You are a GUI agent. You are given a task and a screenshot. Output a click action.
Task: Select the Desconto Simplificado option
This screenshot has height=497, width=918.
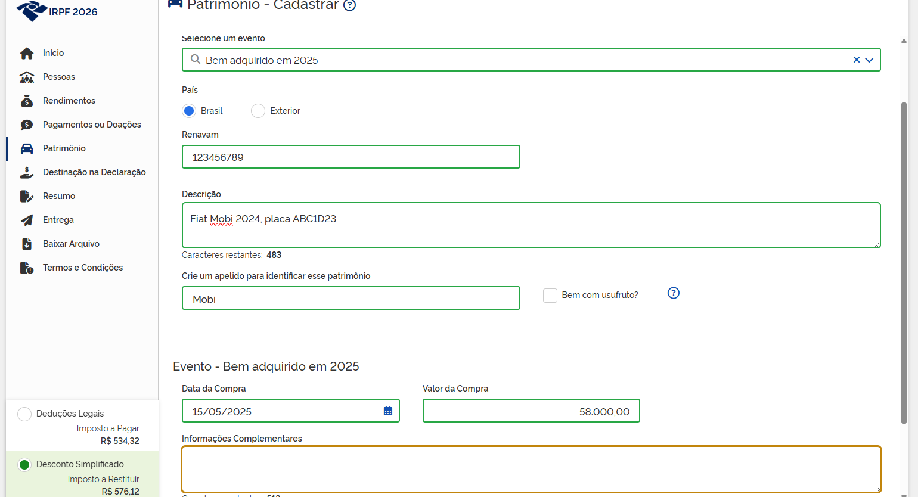(24, 464)
